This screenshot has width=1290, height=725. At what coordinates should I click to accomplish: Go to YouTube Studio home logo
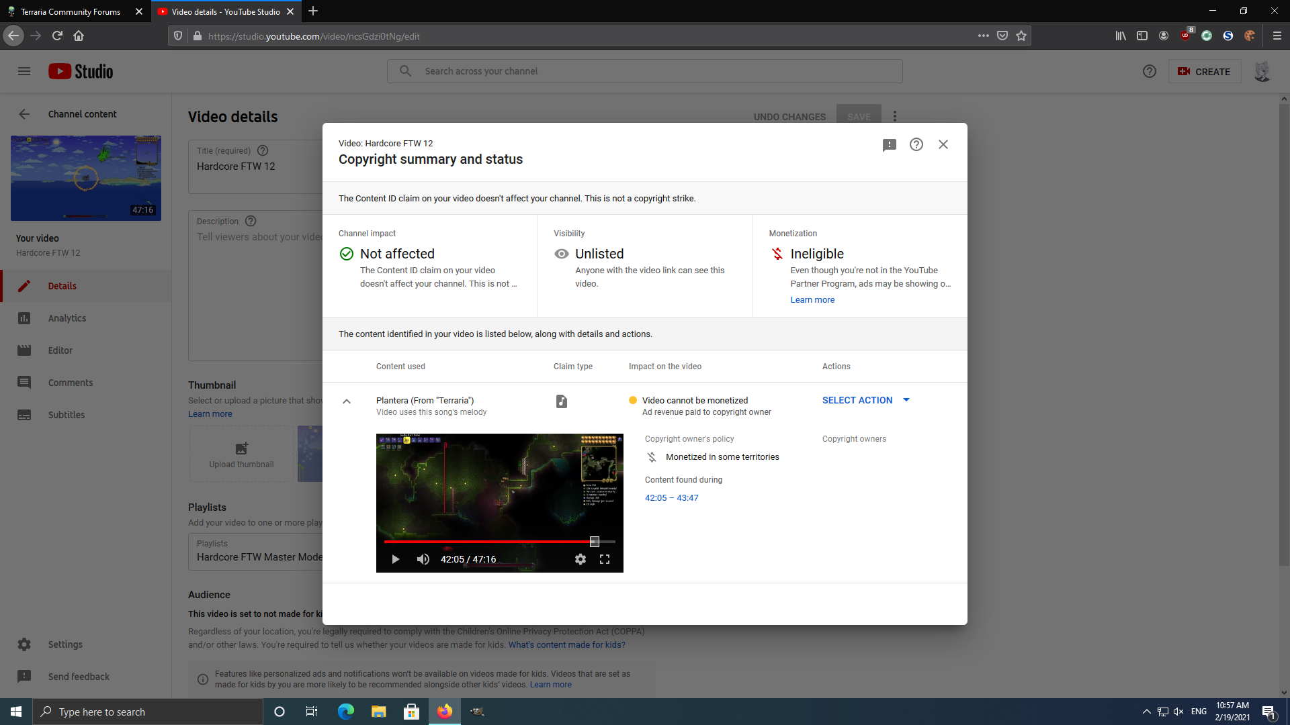pyautogui.click(x=81, y=71)
